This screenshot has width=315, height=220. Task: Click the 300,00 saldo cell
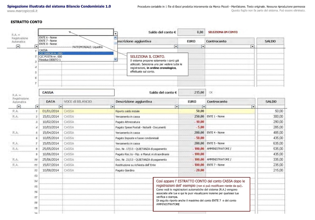point(271,116)
